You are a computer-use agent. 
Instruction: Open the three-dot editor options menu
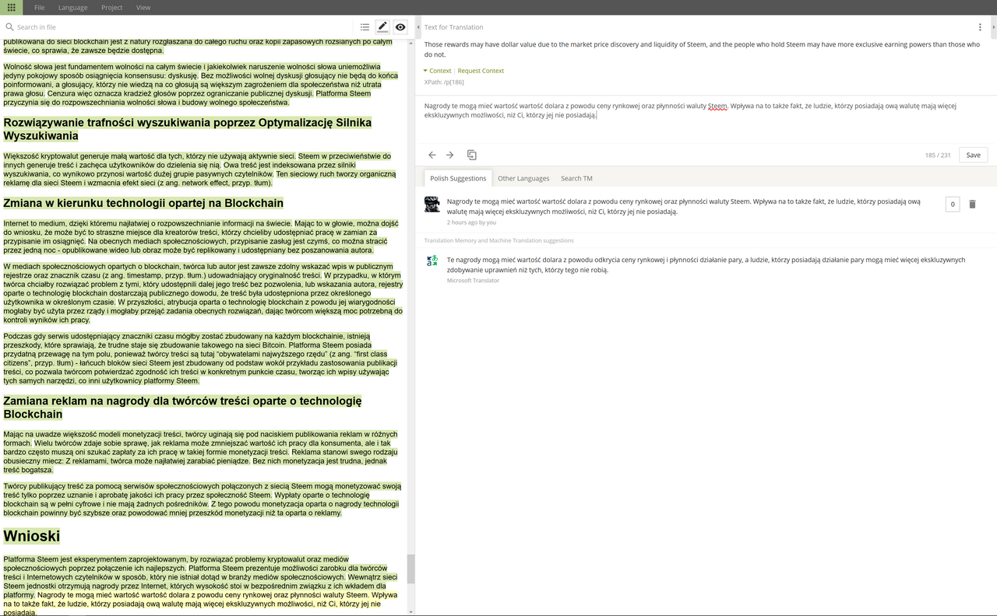click(x=980, y=27)
